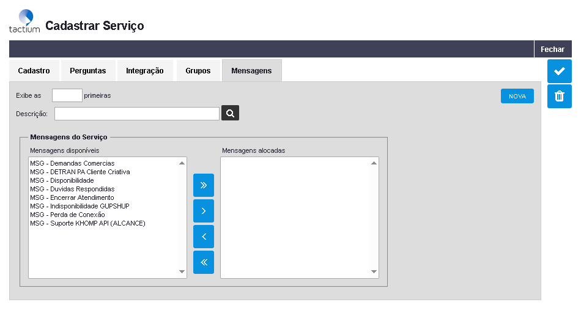
Task: Click the Tactium logo
Action: point(24,21)
